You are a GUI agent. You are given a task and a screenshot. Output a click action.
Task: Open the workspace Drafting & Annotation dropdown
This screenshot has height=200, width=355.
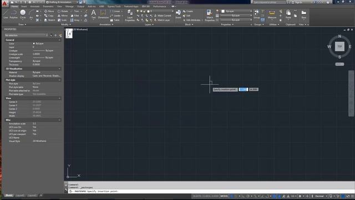(x=62, y=2)
